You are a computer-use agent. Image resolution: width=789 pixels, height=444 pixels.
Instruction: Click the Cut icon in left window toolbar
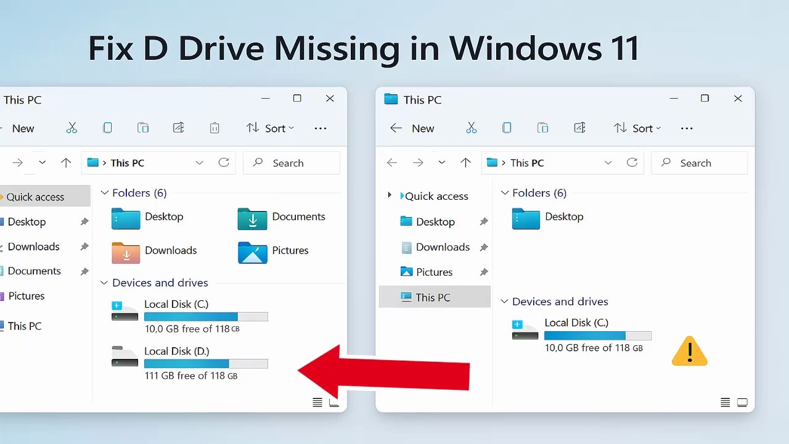72,128
